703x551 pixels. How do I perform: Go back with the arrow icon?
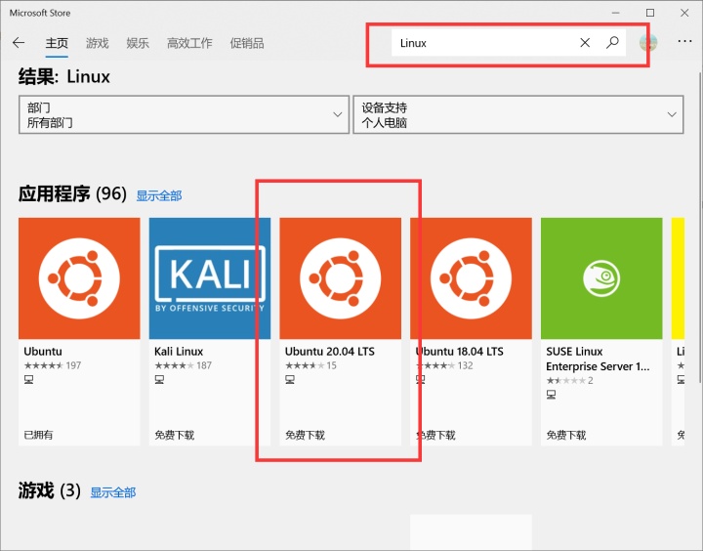tap(19, 43)
